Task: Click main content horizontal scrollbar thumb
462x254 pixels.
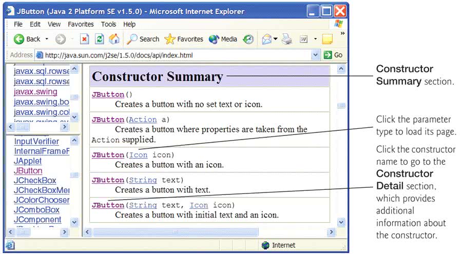Action: pos(176,232)
